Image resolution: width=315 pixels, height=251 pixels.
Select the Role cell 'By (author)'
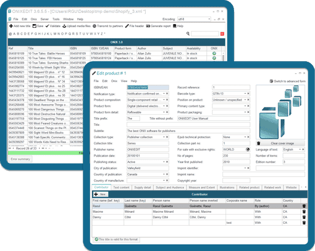268,206
